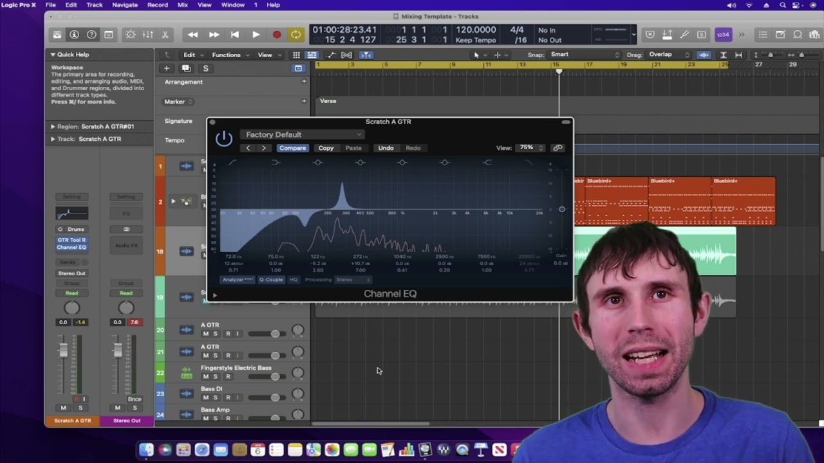824x463 pixels.
Task: Open the Mixer faders icon
Action: 147,35
